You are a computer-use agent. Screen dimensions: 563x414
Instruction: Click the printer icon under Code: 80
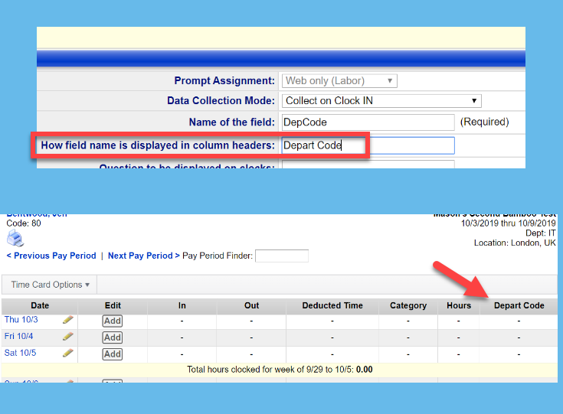coord(15,238)
